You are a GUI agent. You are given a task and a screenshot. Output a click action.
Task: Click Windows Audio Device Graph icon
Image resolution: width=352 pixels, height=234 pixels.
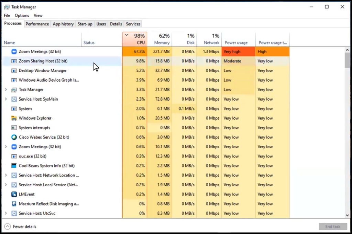[14, 80]
